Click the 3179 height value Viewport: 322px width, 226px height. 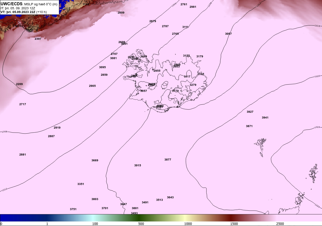pos(200,56)
